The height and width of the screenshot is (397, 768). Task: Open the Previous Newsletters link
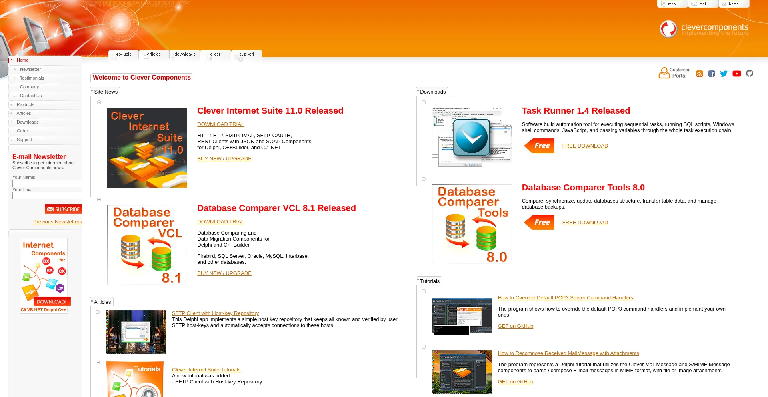[57, 222]
